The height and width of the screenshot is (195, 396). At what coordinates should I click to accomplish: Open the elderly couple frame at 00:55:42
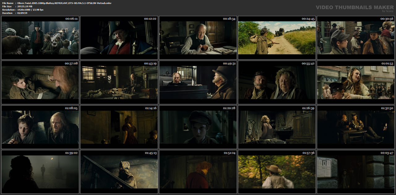(277, 82)
